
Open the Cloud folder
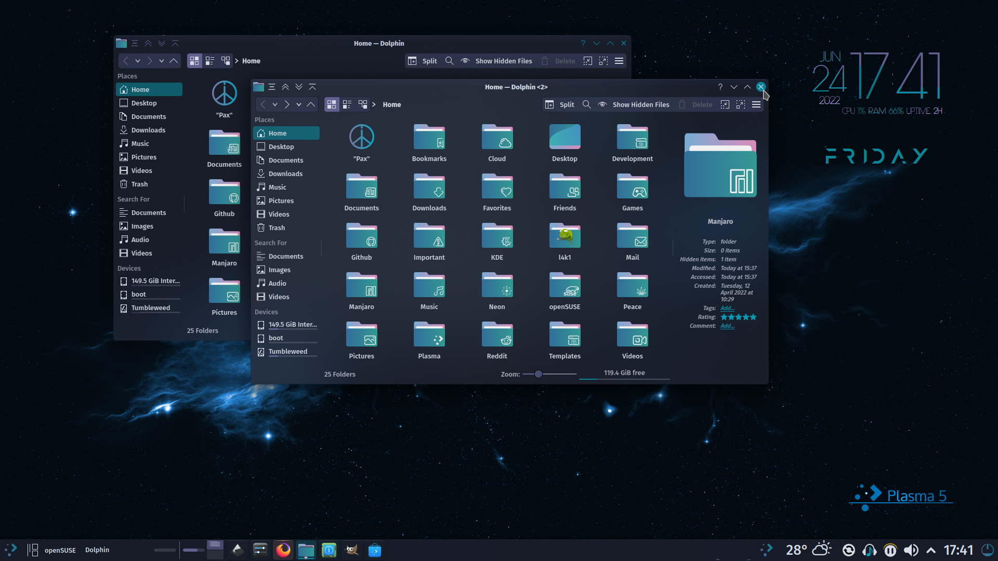(497, 143)
